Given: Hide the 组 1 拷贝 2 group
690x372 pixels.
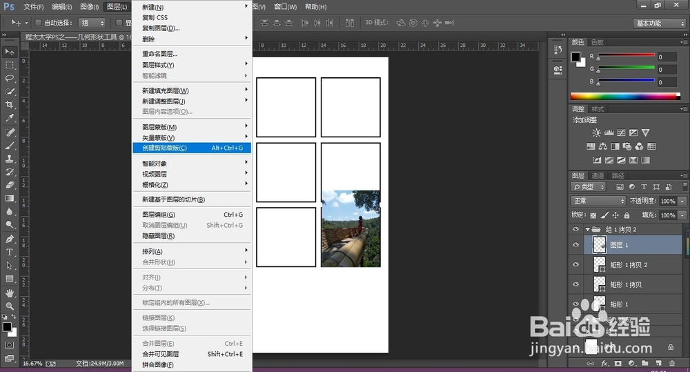Looking at the screenshot, I should pos(575,229).
